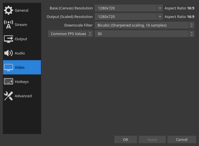Expand the Base (Canvas) Resolution dropdown arrow
Viewport: 199px width, 146px height.
pyautogui.click(x=160, y=8)
